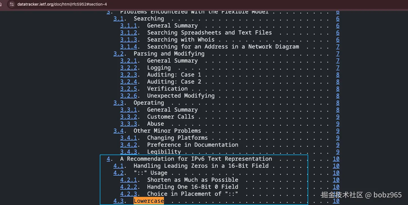Click the "Unexpected Modifying" title text

click(x=181, y=96)
